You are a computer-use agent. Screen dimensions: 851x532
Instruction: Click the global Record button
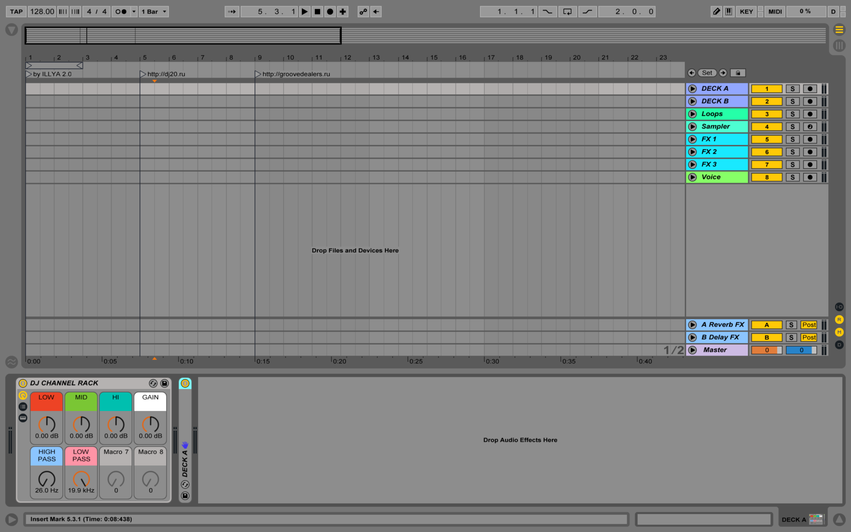pos(330,12)
